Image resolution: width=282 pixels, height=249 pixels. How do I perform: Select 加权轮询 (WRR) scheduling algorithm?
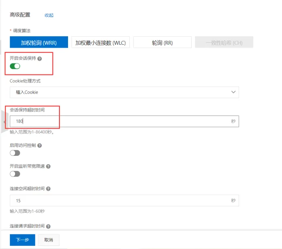tap(39, 42)
